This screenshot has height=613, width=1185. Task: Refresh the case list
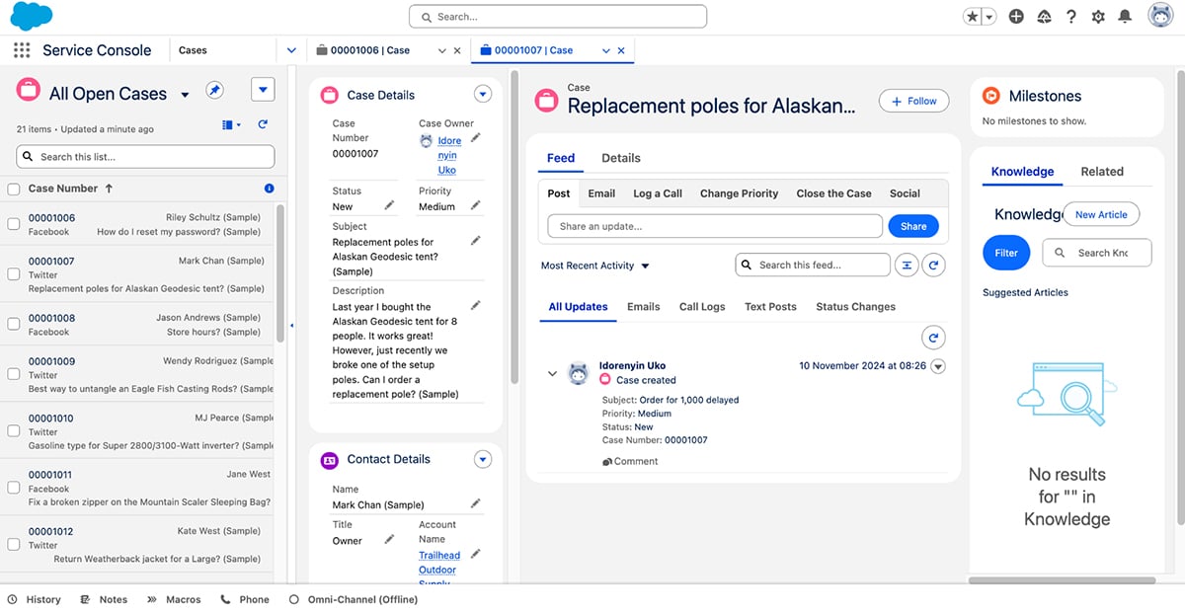pyautogui.click(x=263, y=123)
